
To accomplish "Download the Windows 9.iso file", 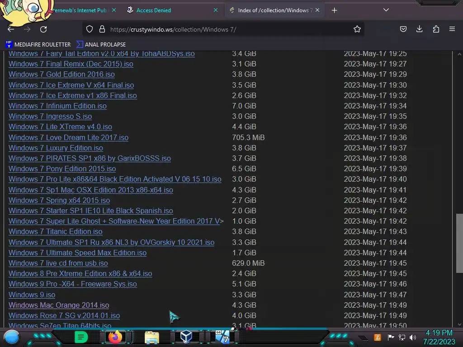I will coord(32,295).
